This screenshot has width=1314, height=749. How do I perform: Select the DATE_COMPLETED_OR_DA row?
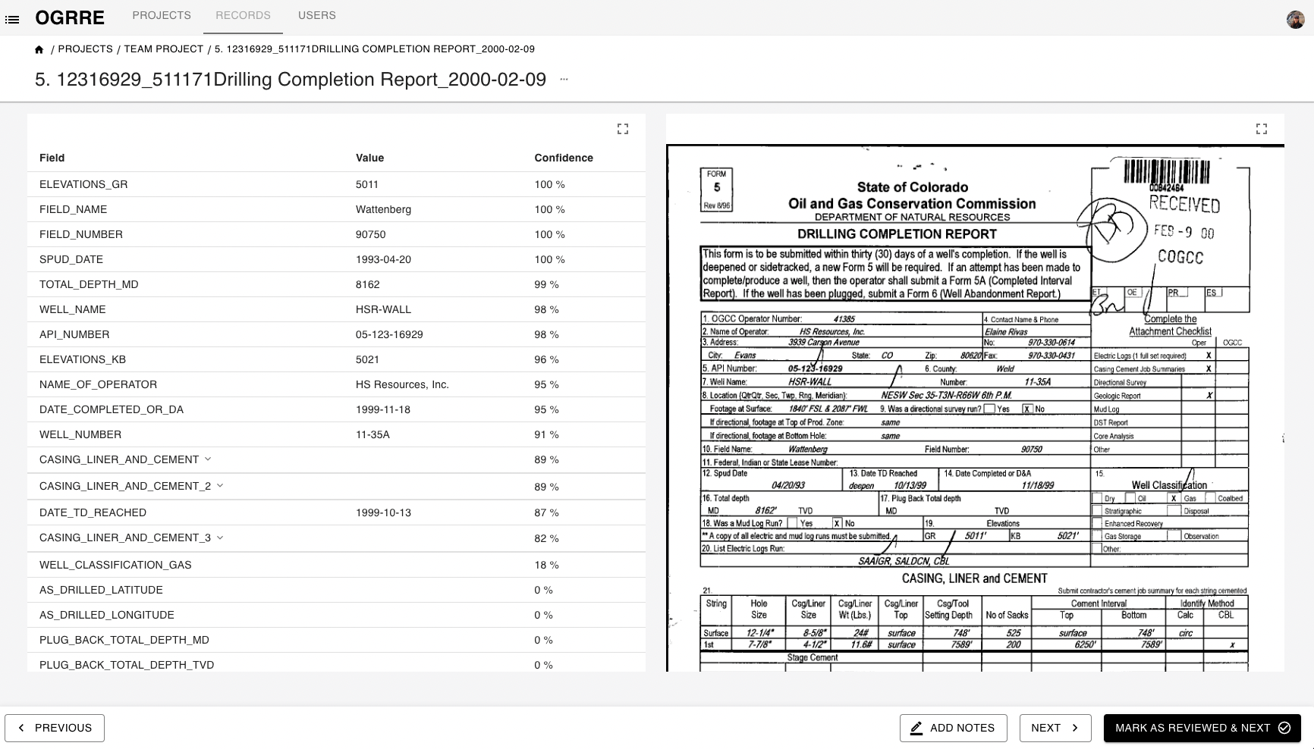336,409
